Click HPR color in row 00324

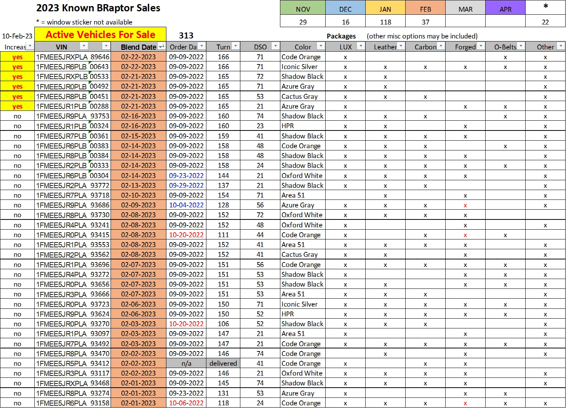coord(303,126)
